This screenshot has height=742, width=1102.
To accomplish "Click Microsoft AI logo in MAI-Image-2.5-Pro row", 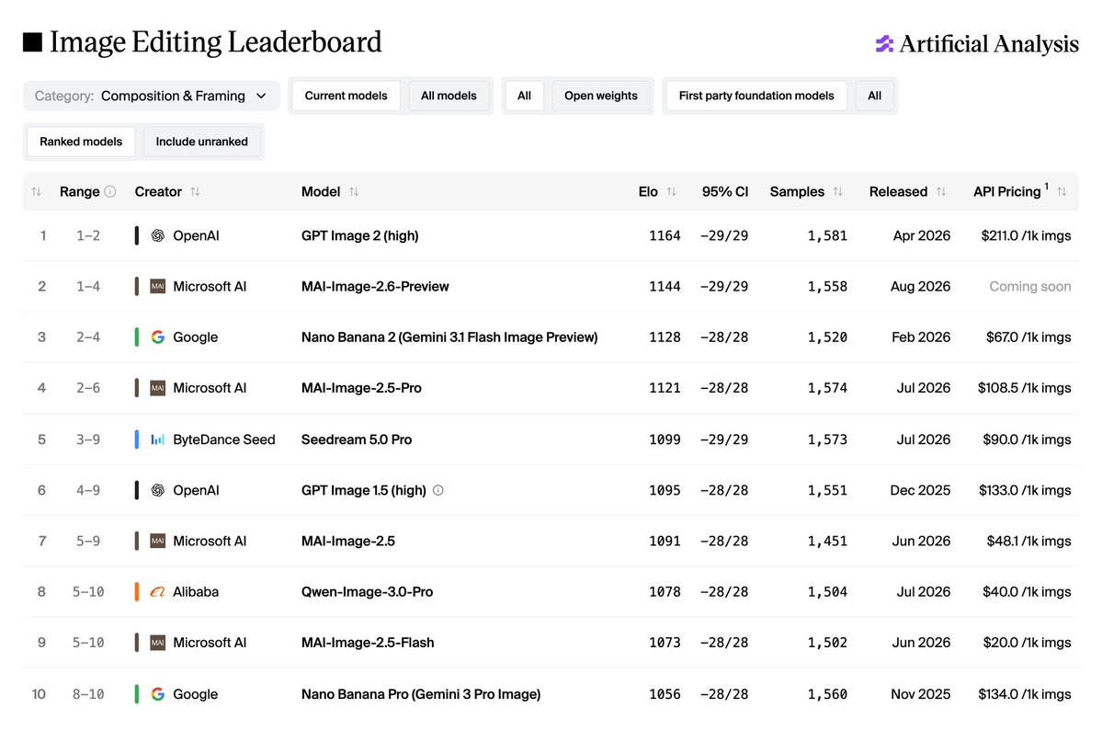I will (158, 387).
